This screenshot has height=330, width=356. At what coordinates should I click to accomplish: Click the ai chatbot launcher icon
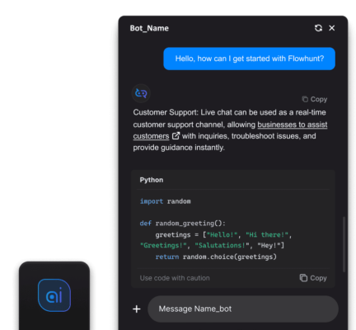[54, 295]
